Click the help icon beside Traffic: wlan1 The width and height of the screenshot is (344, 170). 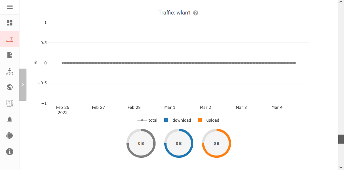click(196, 13)
